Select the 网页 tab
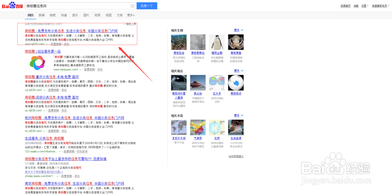This screenshot has width=392, height=194. point(31,15)
